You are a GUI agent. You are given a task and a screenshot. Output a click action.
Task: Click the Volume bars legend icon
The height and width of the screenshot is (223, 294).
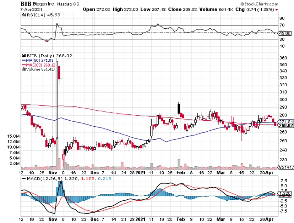coord(23,69)
